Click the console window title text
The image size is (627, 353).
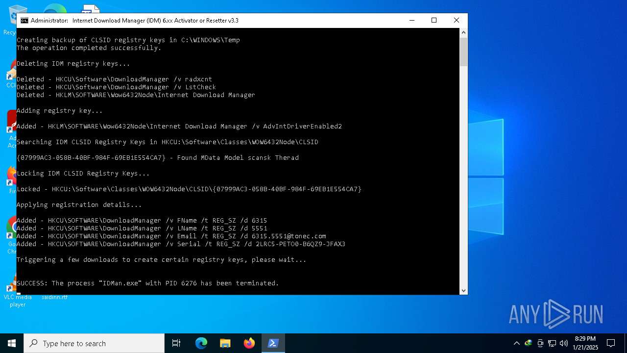(x=135, y=21)
